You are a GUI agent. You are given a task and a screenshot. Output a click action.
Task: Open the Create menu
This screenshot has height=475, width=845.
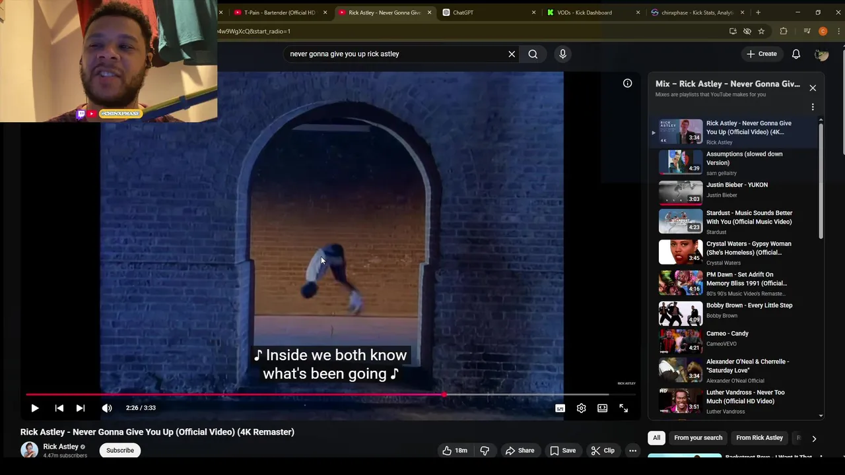click(761, 54)
